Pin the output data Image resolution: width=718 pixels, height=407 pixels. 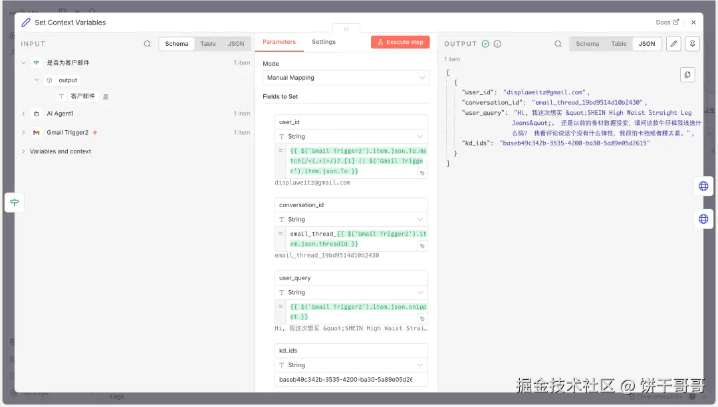[x=692, y=44]
